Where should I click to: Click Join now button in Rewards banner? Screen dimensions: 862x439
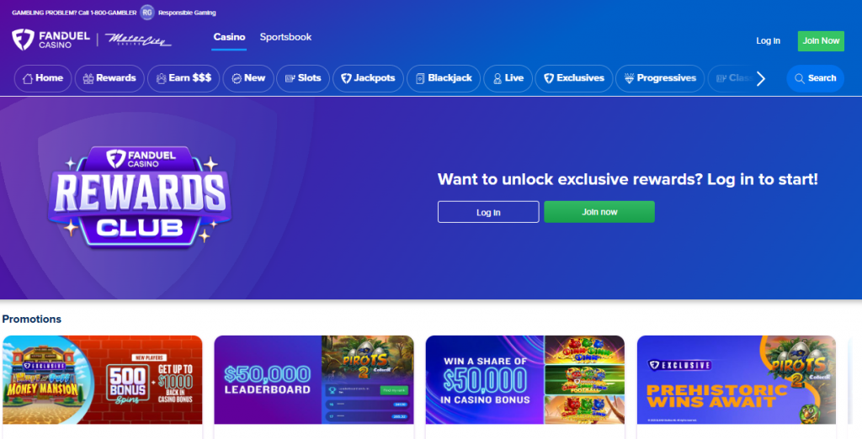click(x=599, y=212)
